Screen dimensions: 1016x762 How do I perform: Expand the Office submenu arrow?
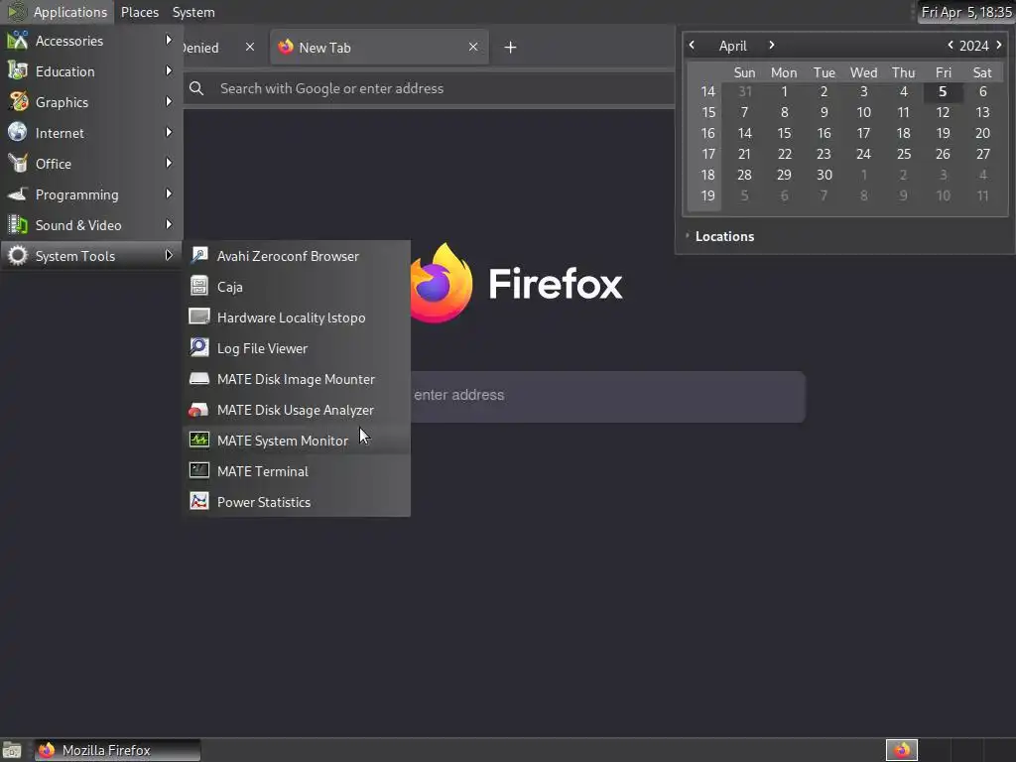(169, 164)
